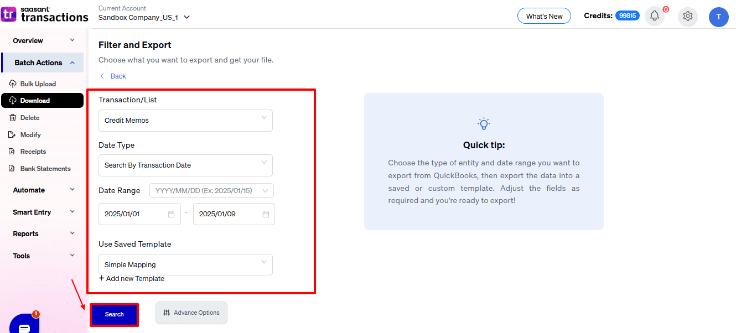The height and width of the screenshot is (333, 736).
Task: Expand the Date Range preset dropdown
Action: pyautogui.click(x=211, y=191)
